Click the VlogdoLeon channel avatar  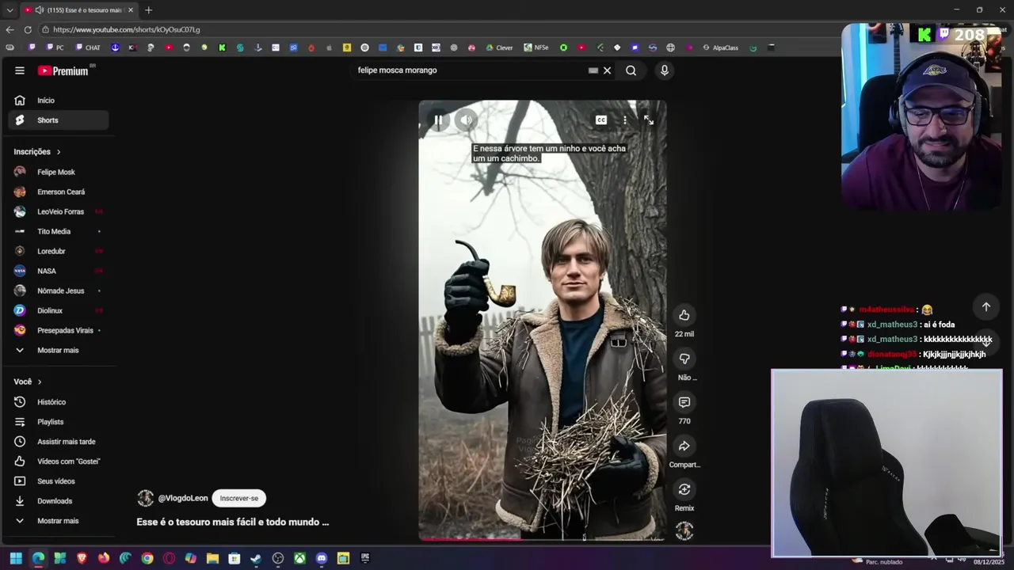[145, 498]
